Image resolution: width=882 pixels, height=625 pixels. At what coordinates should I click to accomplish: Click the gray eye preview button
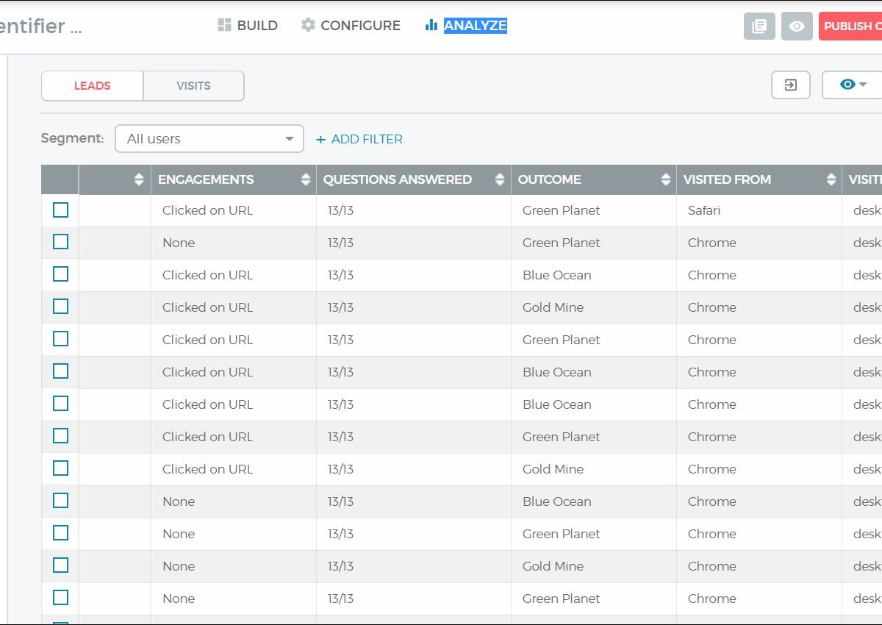pyautogui.click(x=797, y=26)
